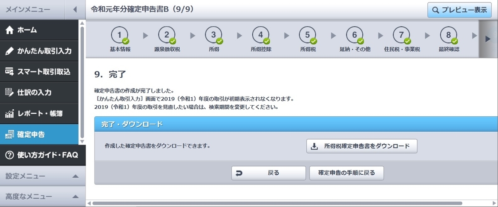The height and width of the screenshot is (207, 498).
Task: Click the question mark icon for 使い方ガイド・FAQ
Action: pyautogui.click(x=9, y=155)
